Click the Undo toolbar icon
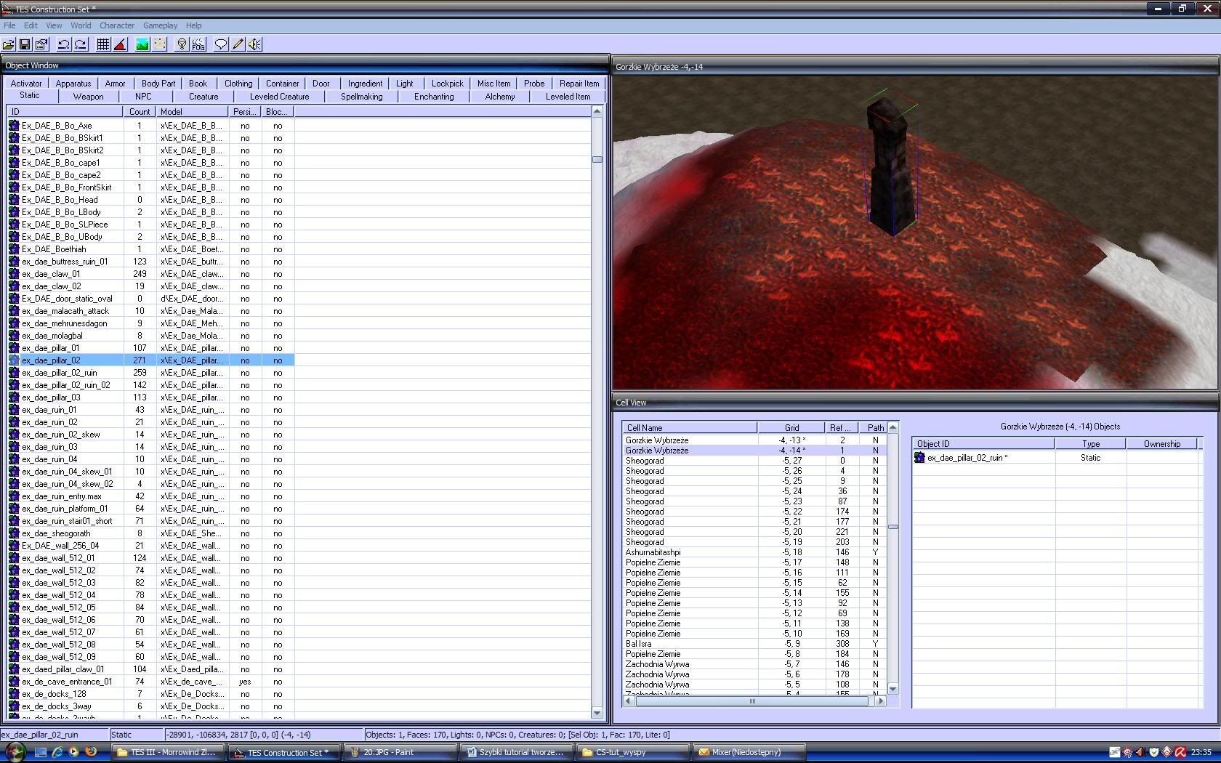Viewport: 1221px width, 763px height. (64, 44)
